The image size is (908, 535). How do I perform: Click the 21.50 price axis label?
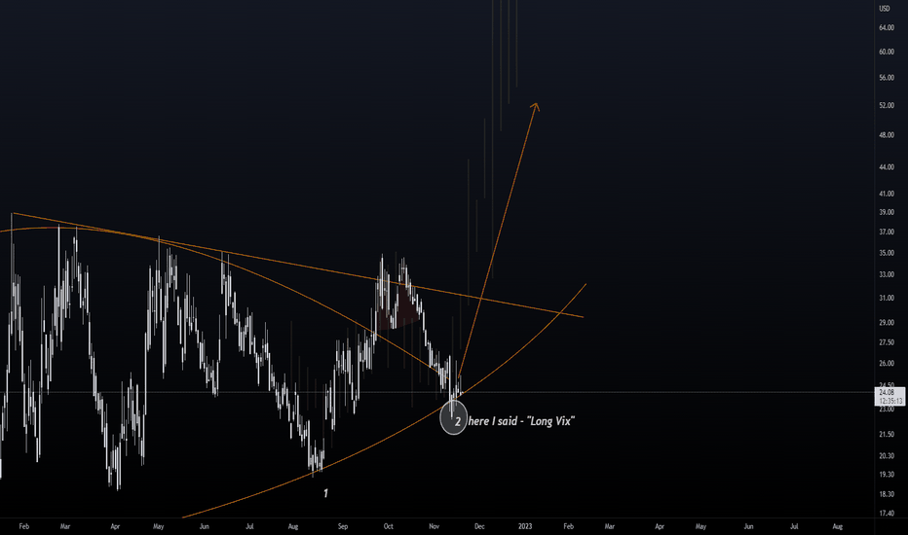pos(887,435)
